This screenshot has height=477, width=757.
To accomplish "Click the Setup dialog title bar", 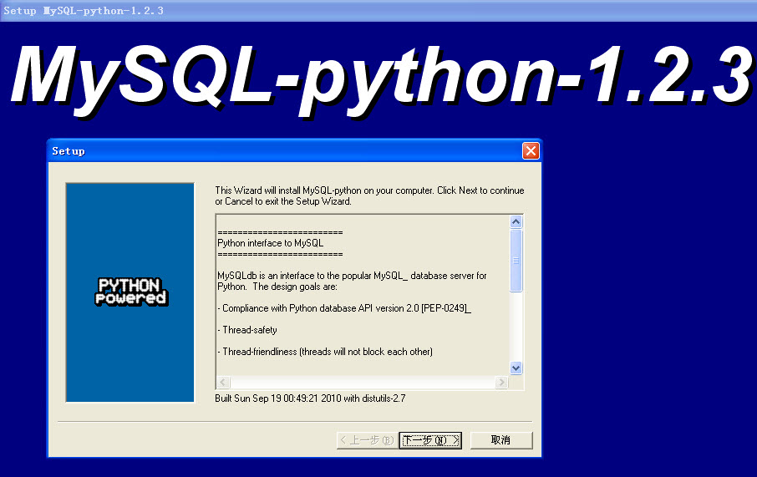I will tap(284, 151).
